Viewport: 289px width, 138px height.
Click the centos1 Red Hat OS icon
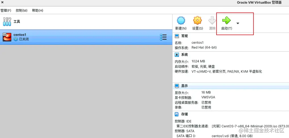click(7, 37)
